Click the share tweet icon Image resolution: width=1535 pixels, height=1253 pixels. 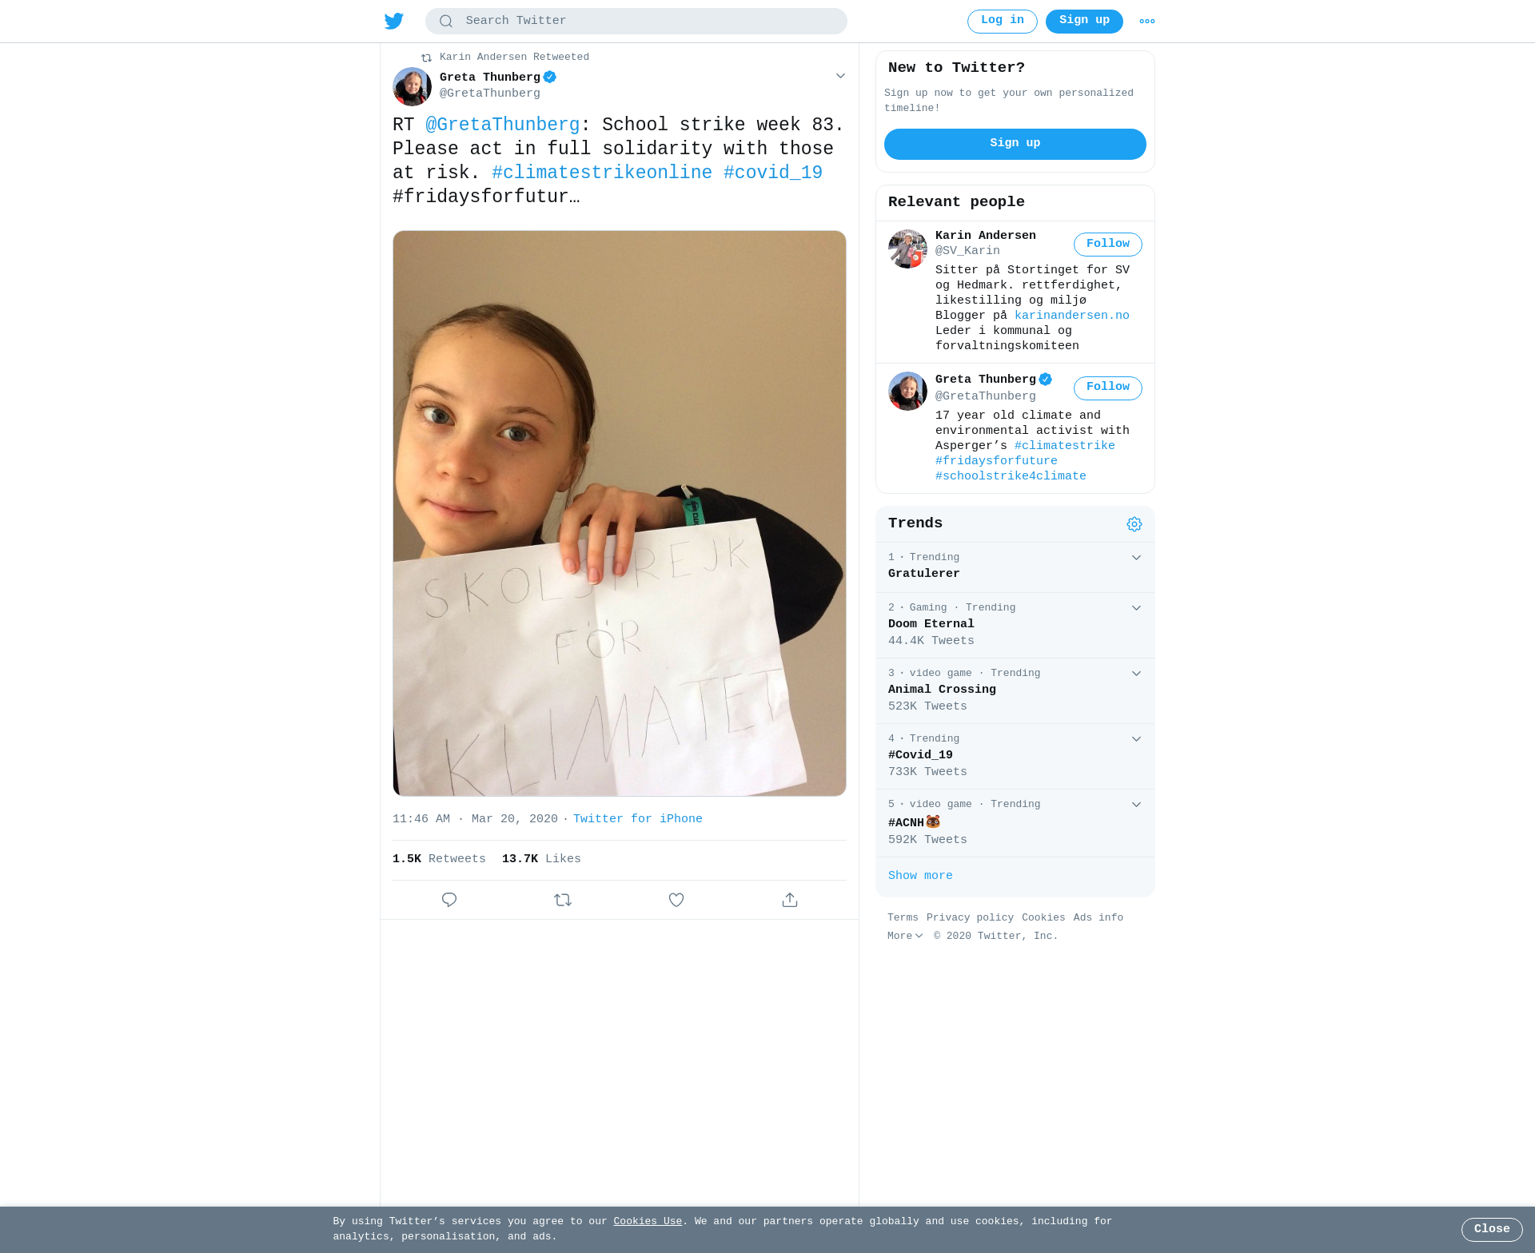point(790,900)
